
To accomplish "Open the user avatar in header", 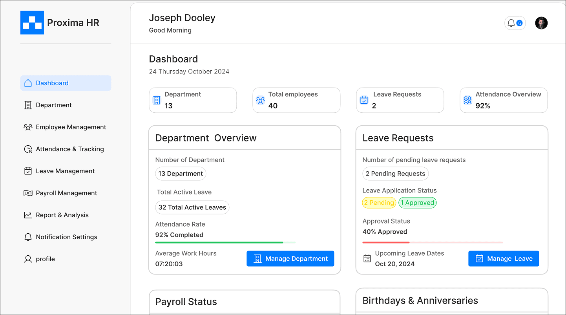I will [x=541, y=23].
